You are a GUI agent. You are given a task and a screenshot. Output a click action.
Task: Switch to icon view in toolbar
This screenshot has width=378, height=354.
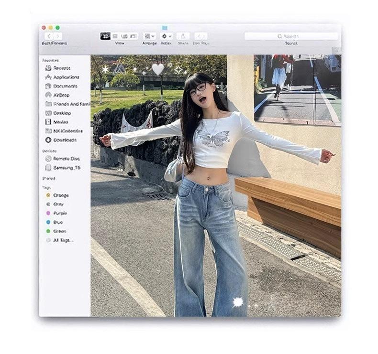pyautogui.click(x=105, y=36)
